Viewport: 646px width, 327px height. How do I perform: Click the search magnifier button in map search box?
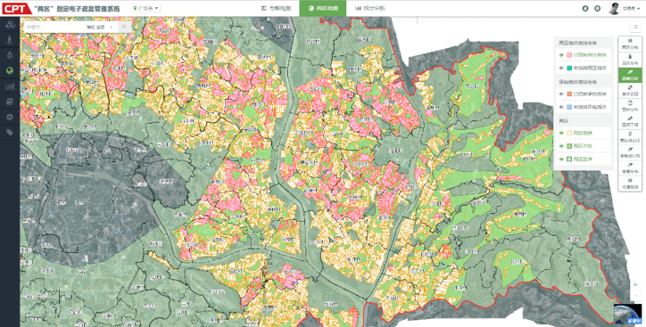point(125,27)
